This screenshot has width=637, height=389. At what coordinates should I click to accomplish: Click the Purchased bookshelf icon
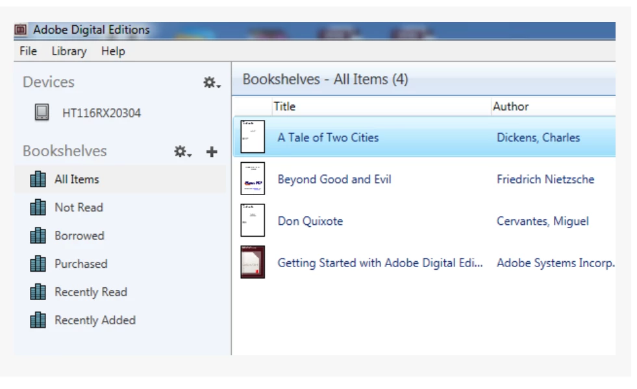[x=38, y=264]
